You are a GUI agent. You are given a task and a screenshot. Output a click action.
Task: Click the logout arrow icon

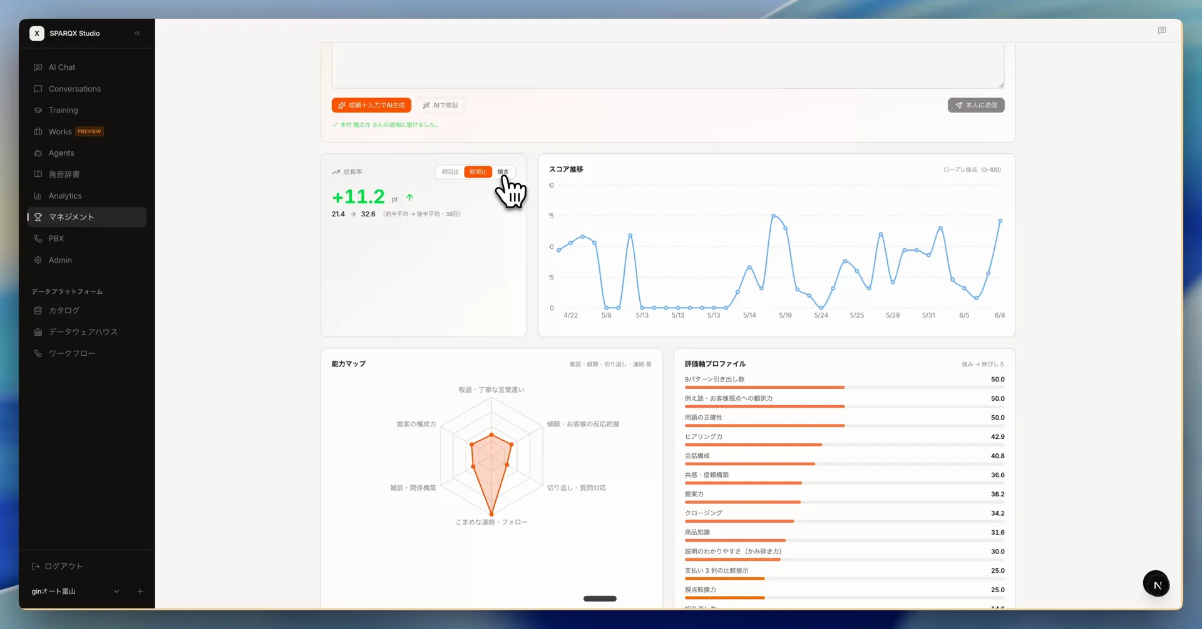point(36,566)
